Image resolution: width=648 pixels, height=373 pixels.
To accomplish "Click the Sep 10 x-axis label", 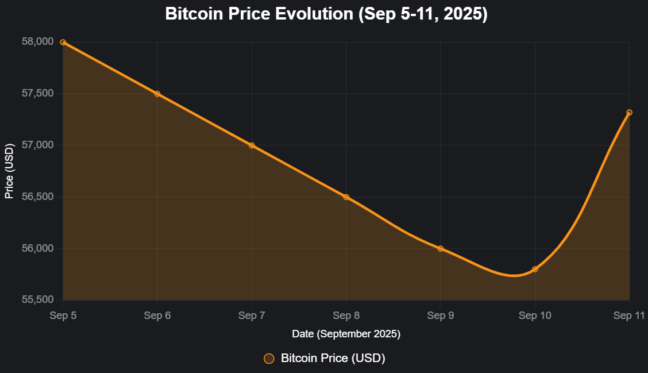I will click(x=535, y=315).
